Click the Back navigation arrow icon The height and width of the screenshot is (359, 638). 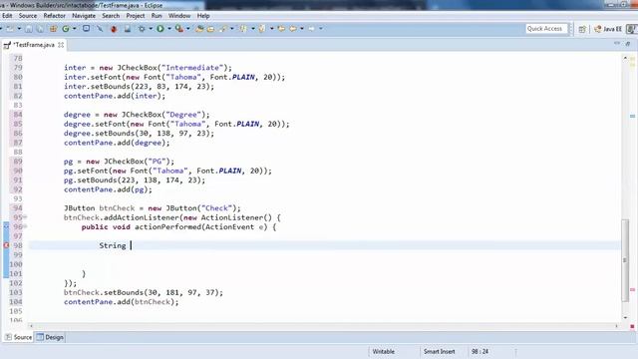(x=292, y=29)
